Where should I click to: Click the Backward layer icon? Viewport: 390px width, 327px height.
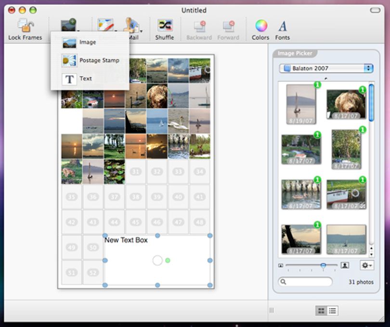coord(199,26)
